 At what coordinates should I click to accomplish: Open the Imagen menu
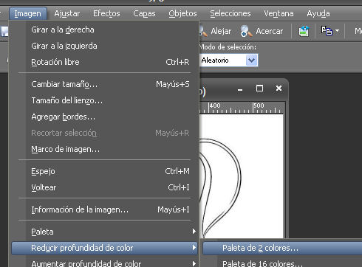pos(28,13)
